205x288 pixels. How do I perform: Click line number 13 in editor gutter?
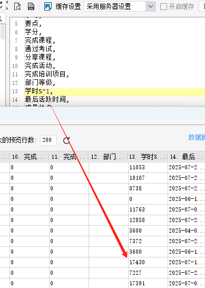(x=15, y=91)
